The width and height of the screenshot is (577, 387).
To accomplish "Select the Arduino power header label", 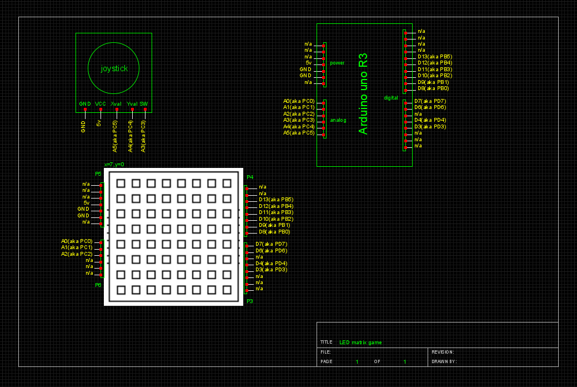I will pyautogui.click(x=337, y=63).
